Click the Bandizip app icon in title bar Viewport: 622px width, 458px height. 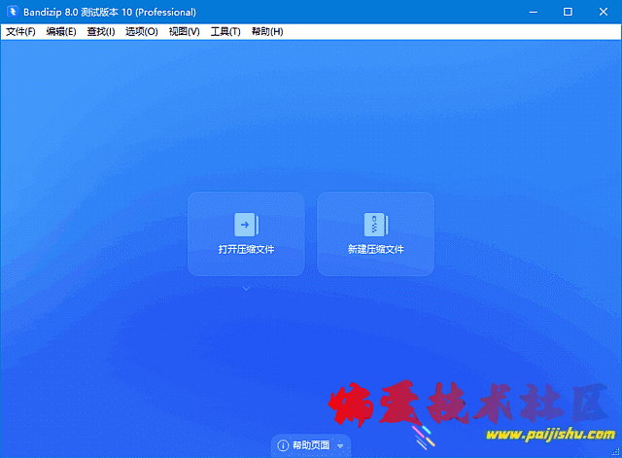coord(13,12)
